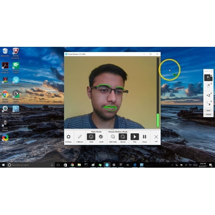Choose the x2 double-click option
The height and width of the screenshot is (215, 215).
208,95
